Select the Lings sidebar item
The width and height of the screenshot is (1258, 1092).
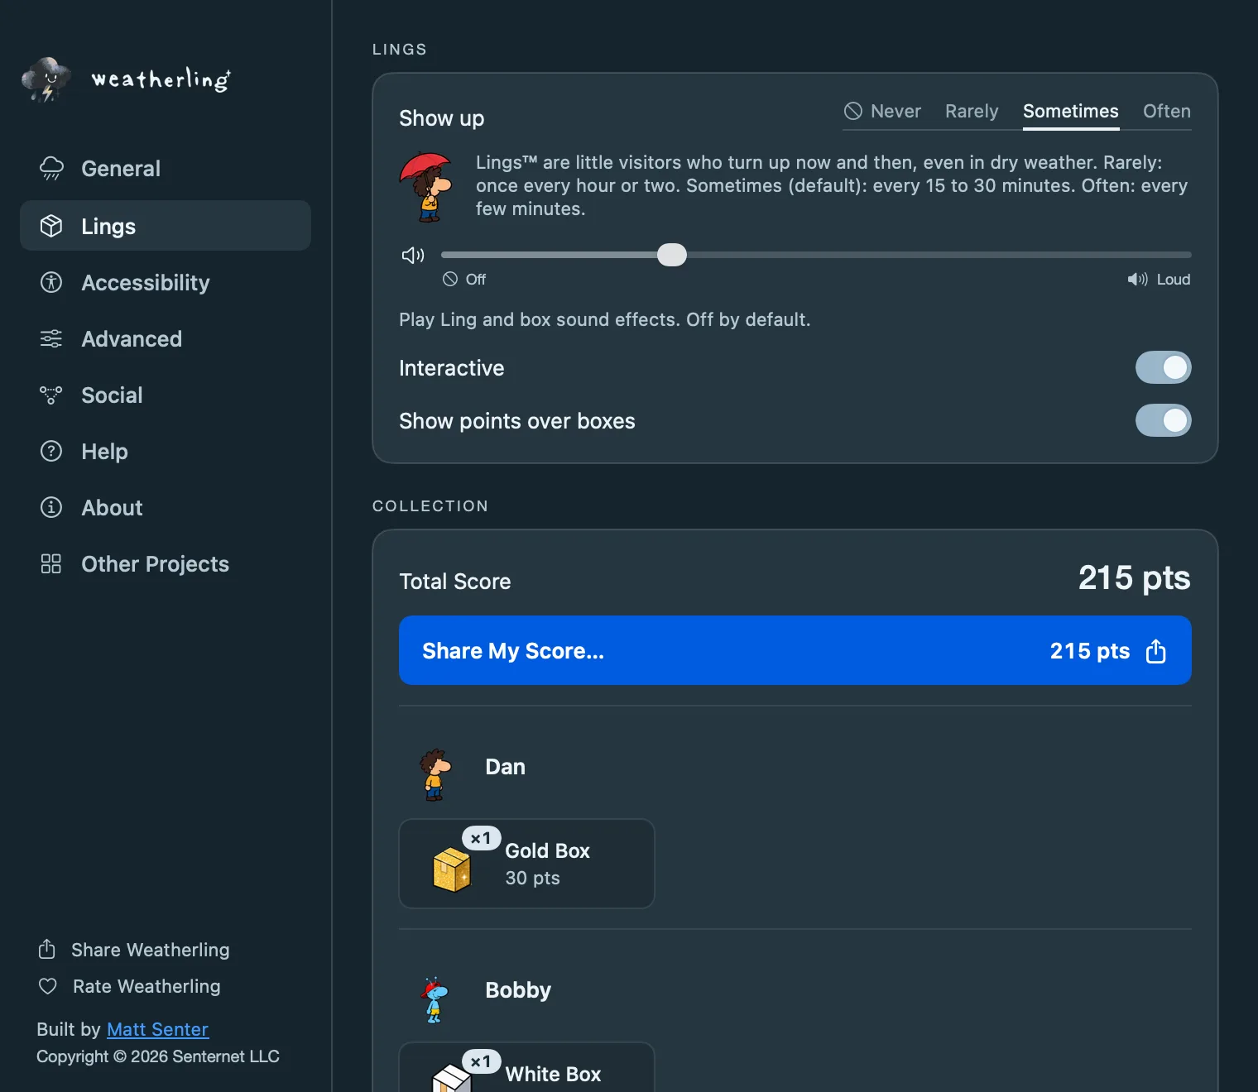tap(166, 226)
